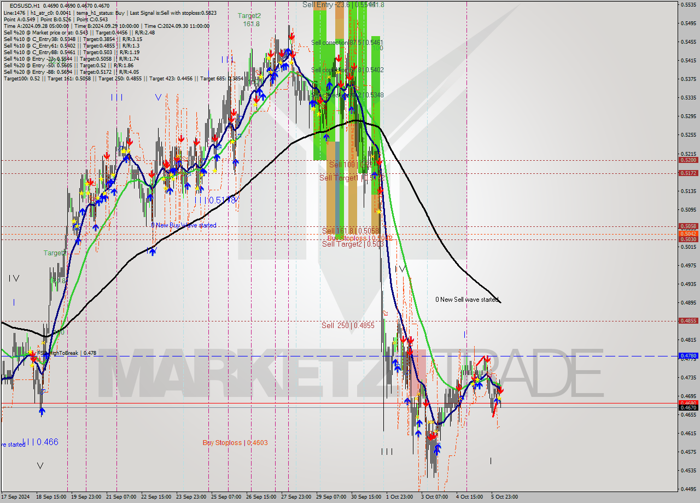
Task: Click the EOSUSD.H1 symbol title
Action: pos(25,5)
